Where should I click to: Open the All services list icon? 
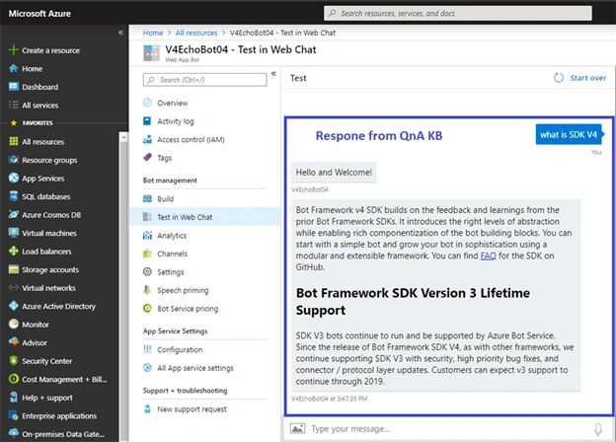tap(14, 105)
